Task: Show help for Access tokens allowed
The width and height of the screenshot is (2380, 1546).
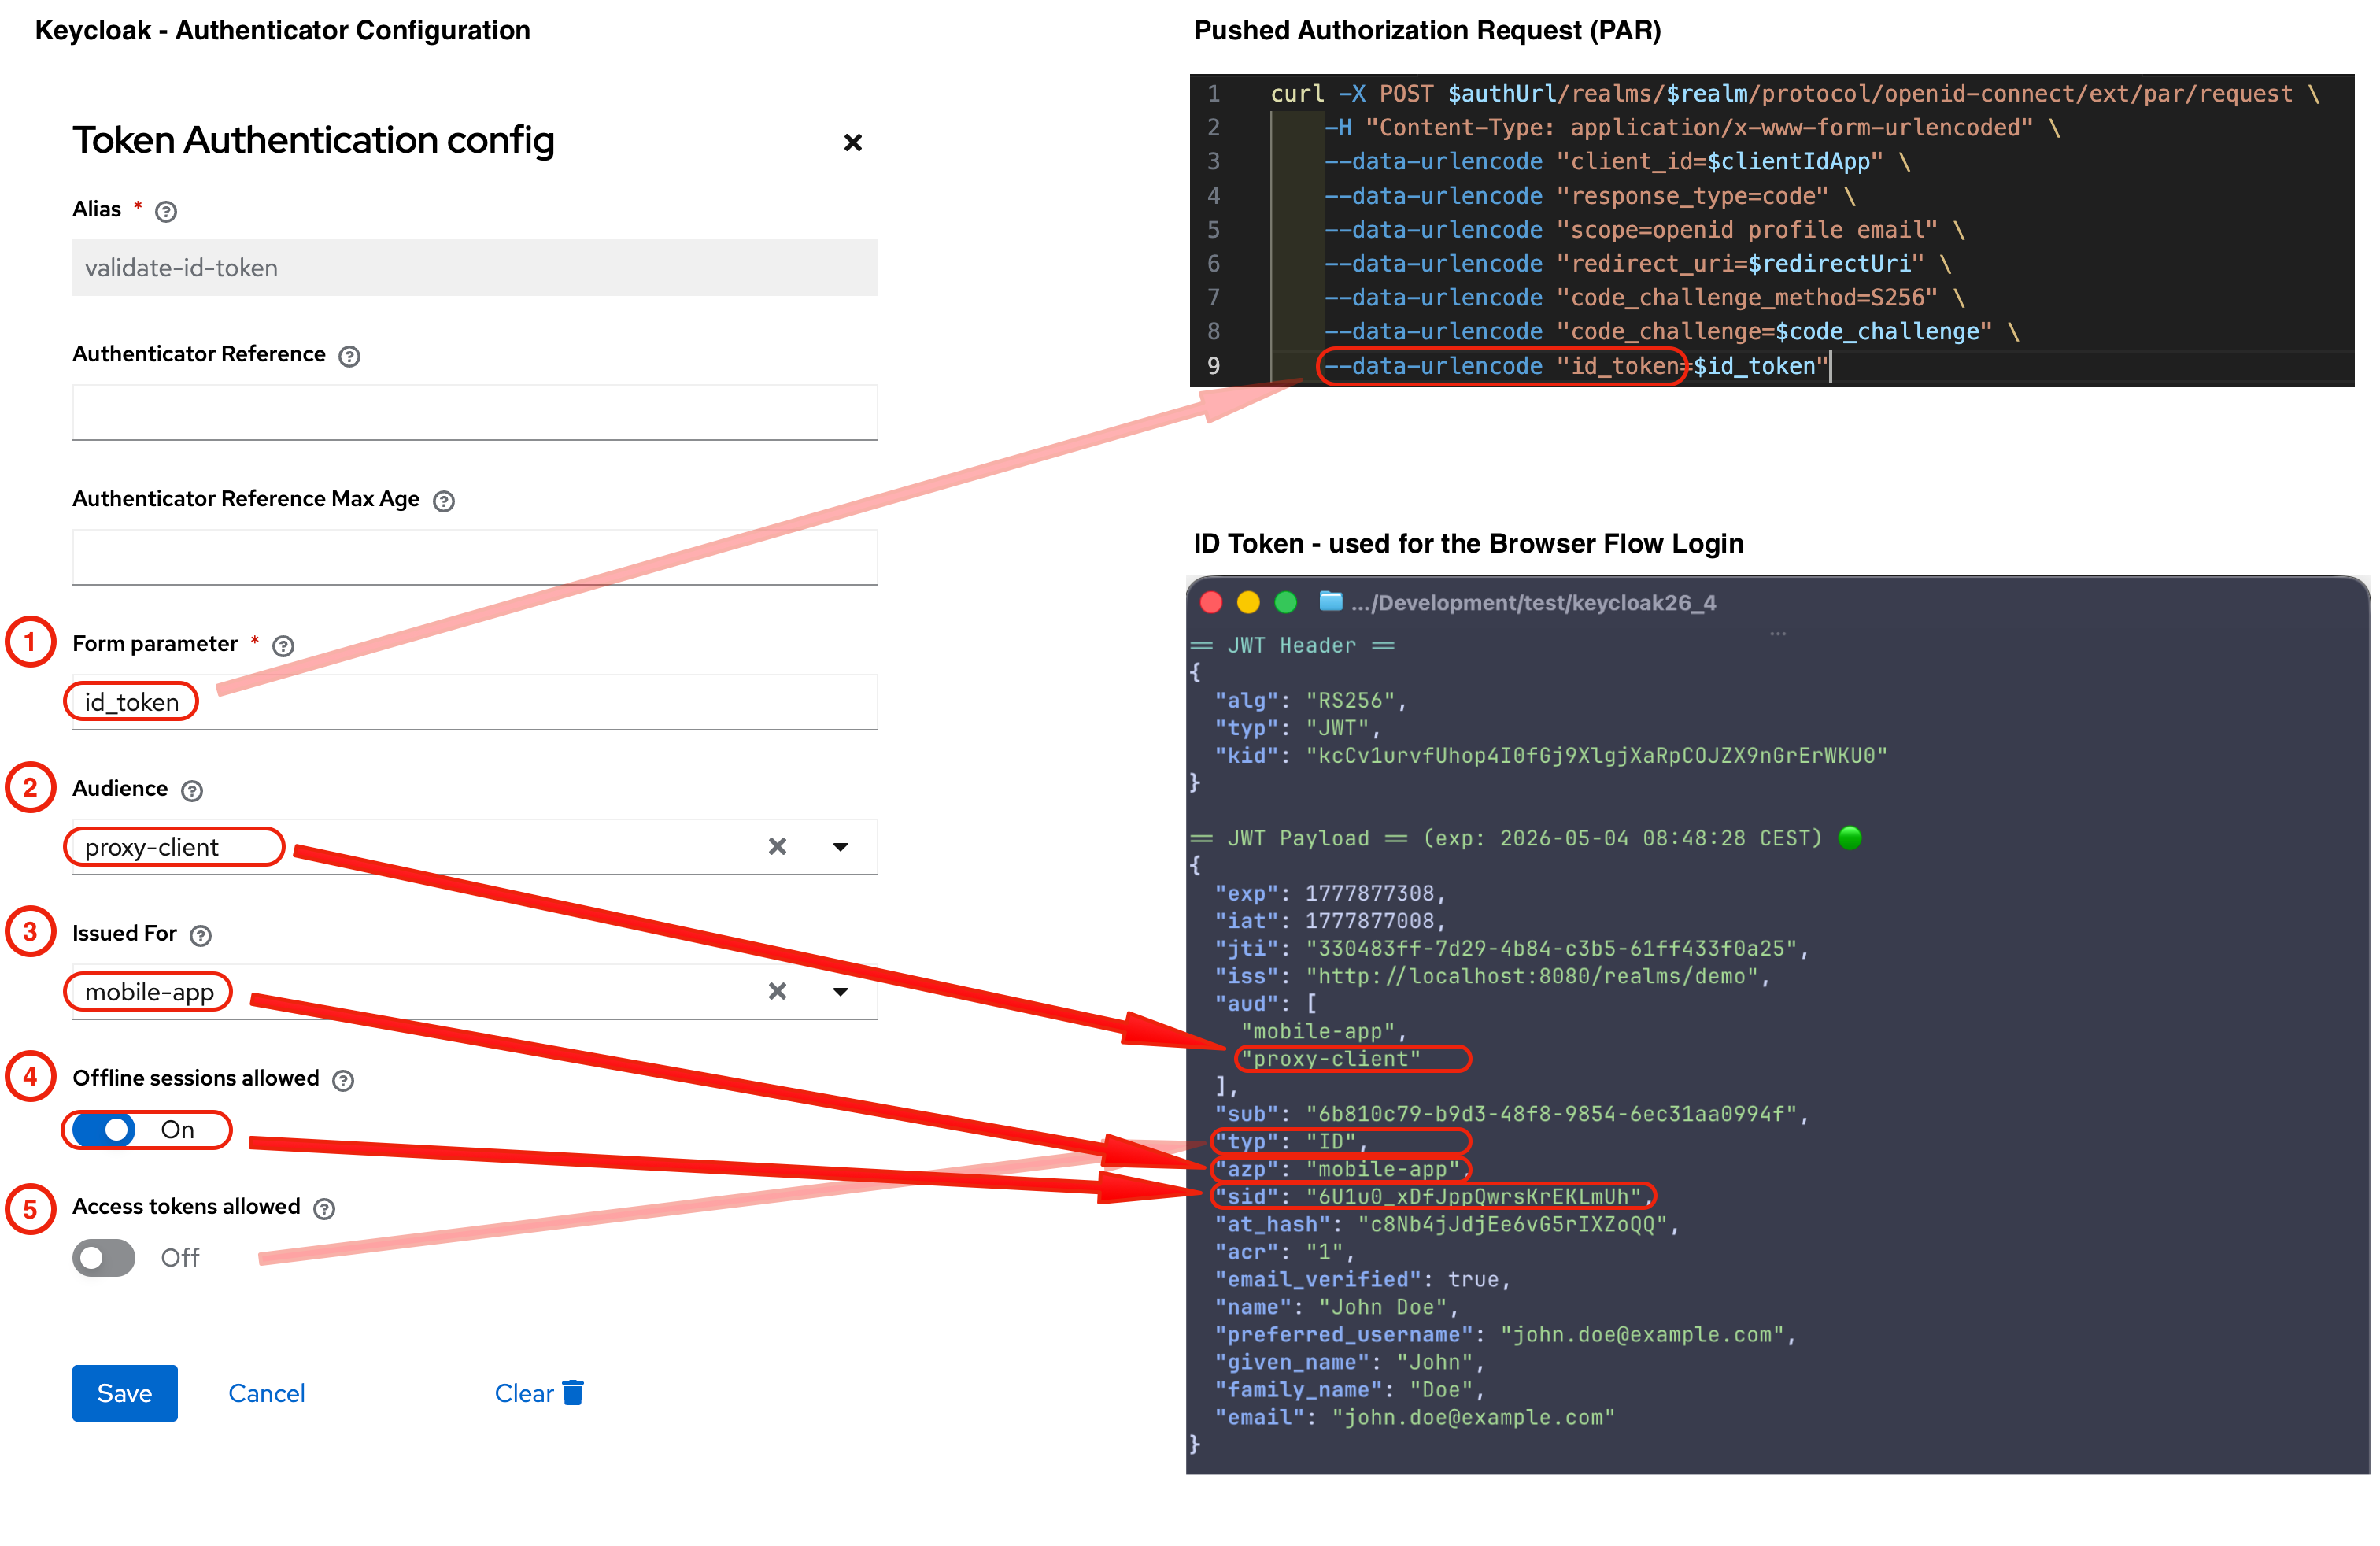Action: click(324, 1209)
